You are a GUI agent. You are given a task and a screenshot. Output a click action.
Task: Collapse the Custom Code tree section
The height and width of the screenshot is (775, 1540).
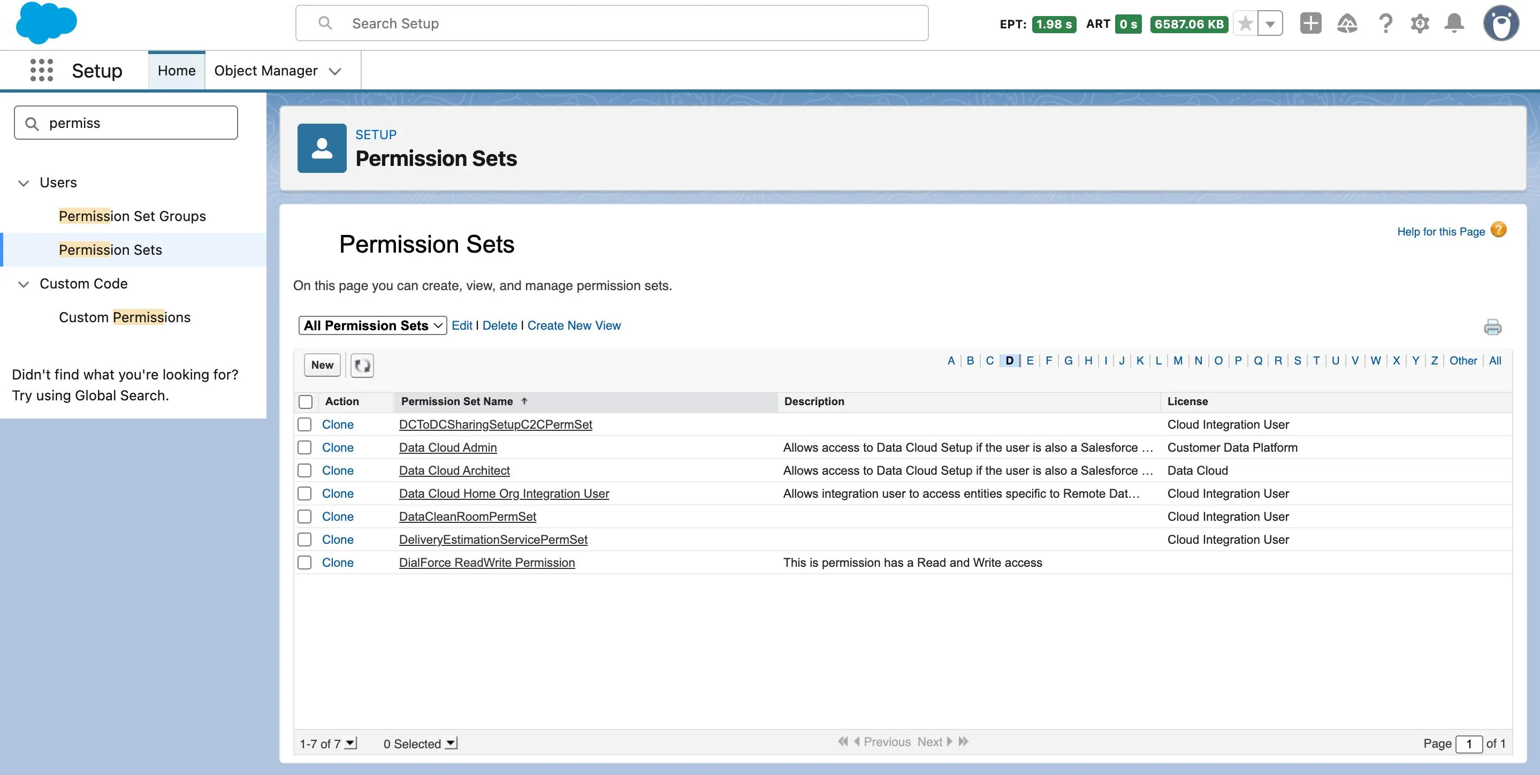[24, 284]
